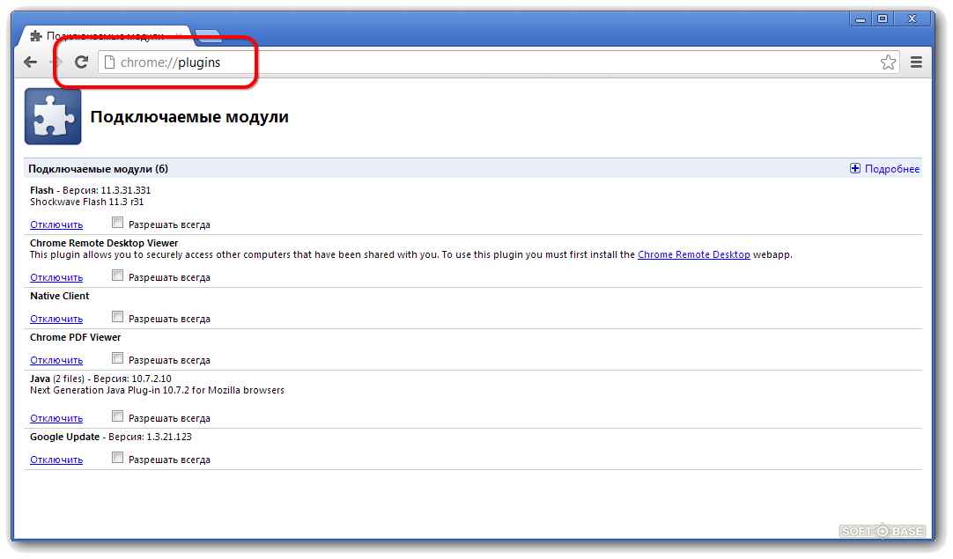
Task: Enable Разрешать всегда for Java
Action: pyautogui.click(x=117, y=416)
